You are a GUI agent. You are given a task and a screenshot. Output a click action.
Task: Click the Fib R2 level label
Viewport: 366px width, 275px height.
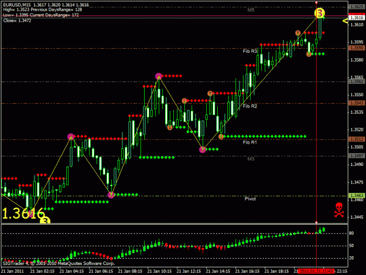pos(249,106)
